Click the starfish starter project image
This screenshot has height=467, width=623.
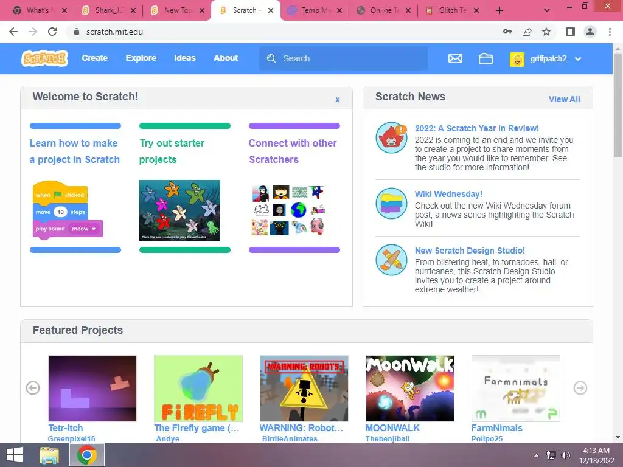tap(179, 210)
